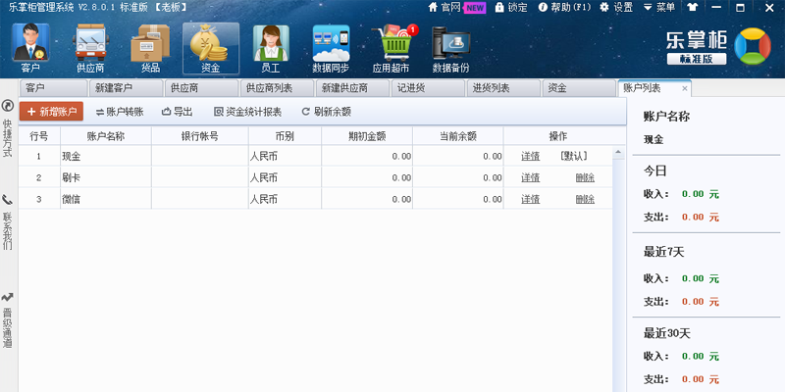Sort by the 当前余额 column header
Image resolution: width=785 pixels, height=392 pixels.
click(458, 136)
